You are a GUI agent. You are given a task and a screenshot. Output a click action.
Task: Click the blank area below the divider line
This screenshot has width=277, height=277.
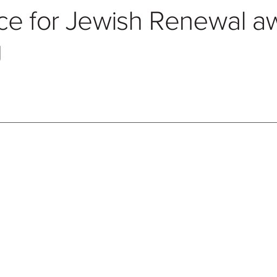[138, 199]
